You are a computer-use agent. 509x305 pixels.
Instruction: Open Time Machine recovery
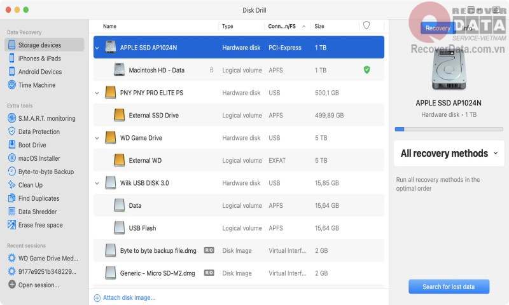(x=37, y=85)
